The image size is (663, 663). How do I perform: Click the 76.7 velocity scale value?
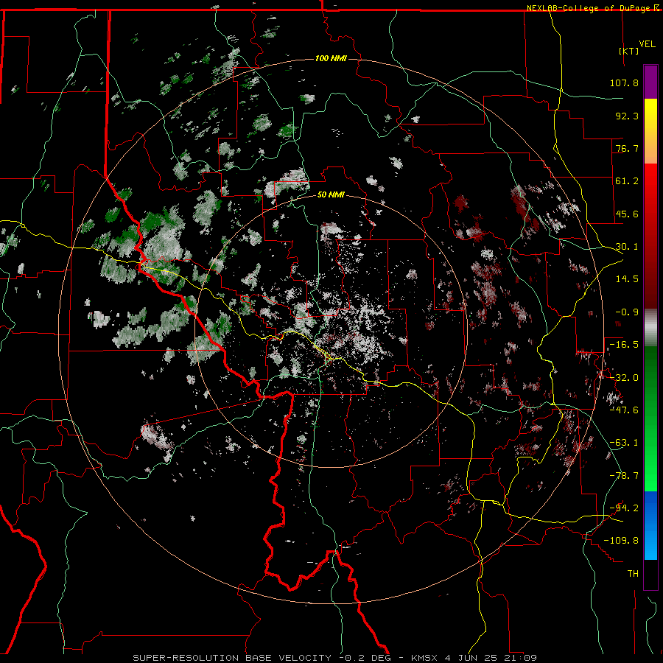(x=627, y=148)
